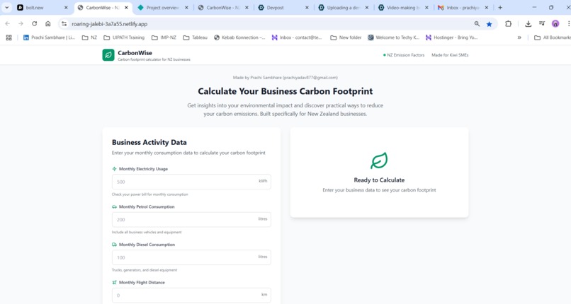Screen dimensions: 571x304
Task: Go back with the browser back arrow
Action: [7, 23]
